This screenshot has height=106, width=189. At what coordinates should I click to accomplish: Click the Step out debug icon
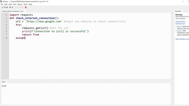[x=20, y=7]
